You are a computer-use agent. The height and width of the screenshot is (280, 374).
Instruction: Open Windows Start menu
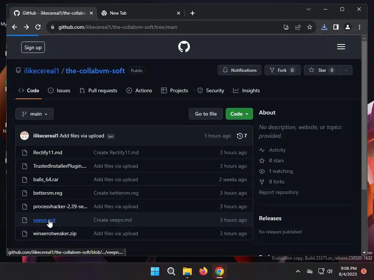[x=155, y=271]
